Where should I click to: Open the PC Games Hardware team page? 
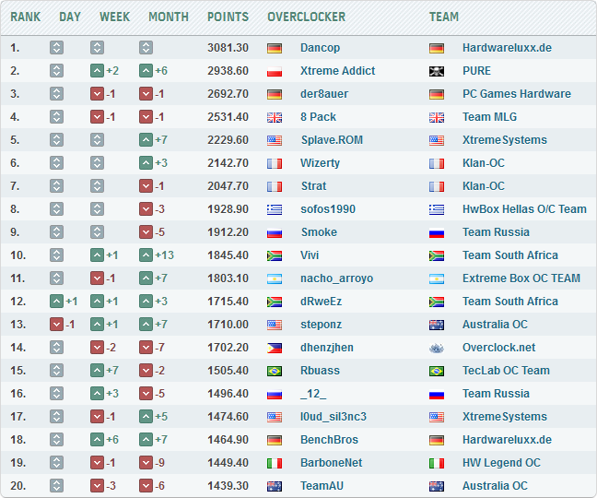(x=517, y=94)
